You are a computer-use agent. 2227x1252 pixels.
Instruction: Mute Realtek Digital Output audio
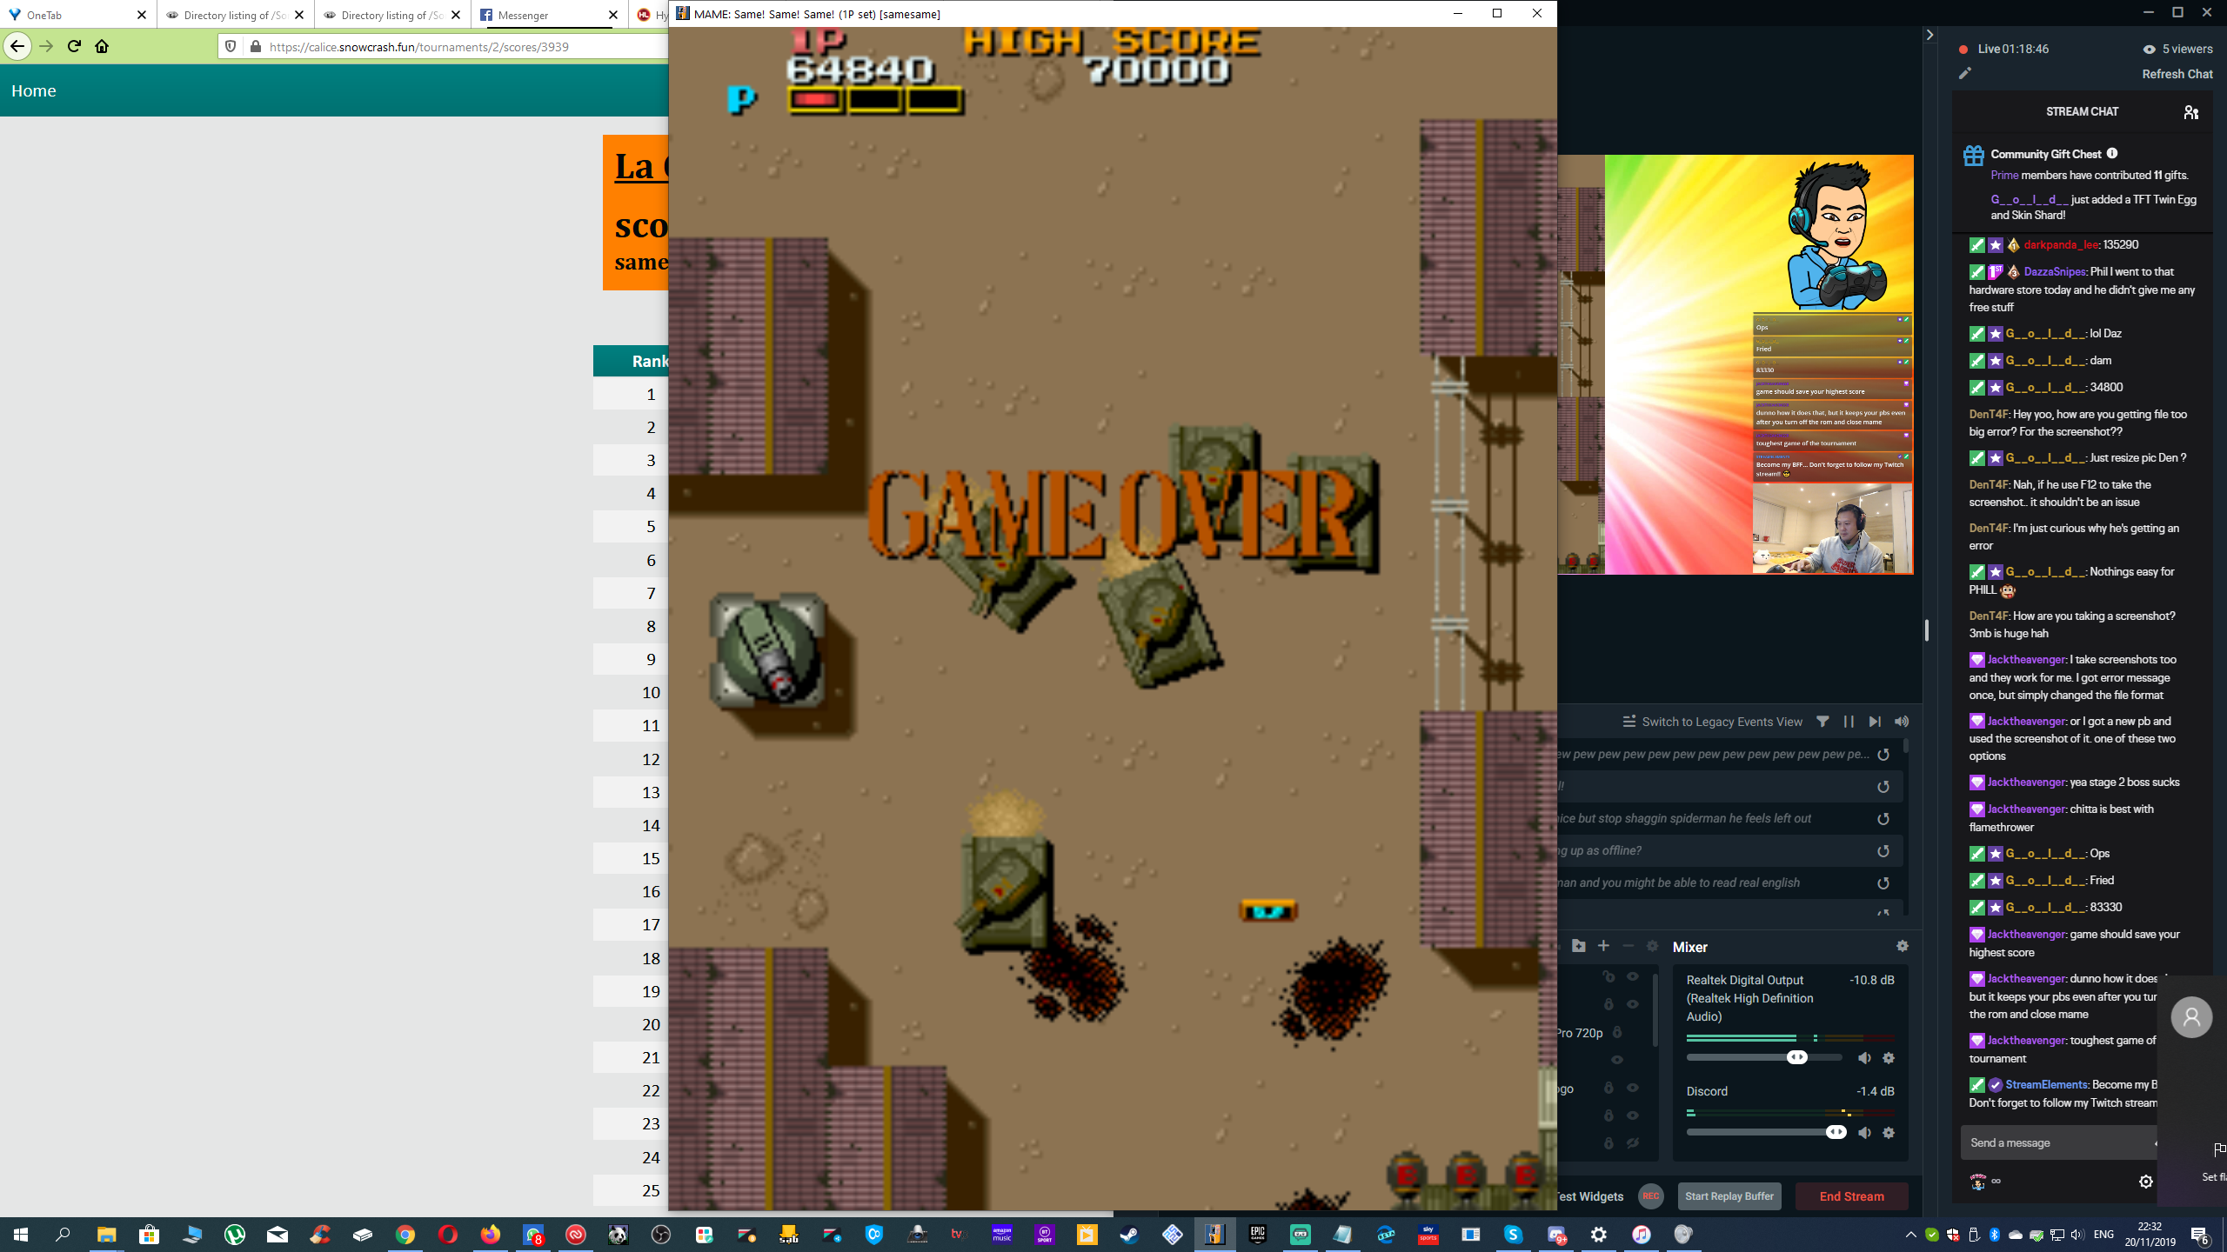pos(1864,1058)
